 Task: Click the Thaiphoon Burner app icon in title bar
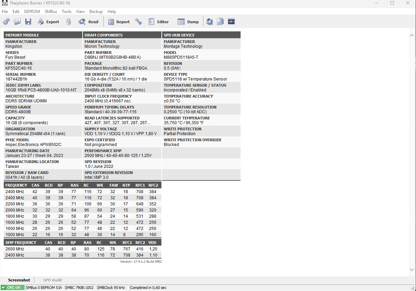coord(5,3)
